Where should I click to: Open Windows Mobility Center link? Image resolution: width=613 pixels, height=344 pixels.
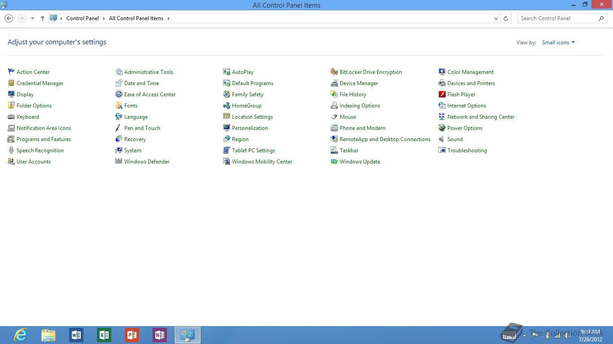click(x=262, y=162)
